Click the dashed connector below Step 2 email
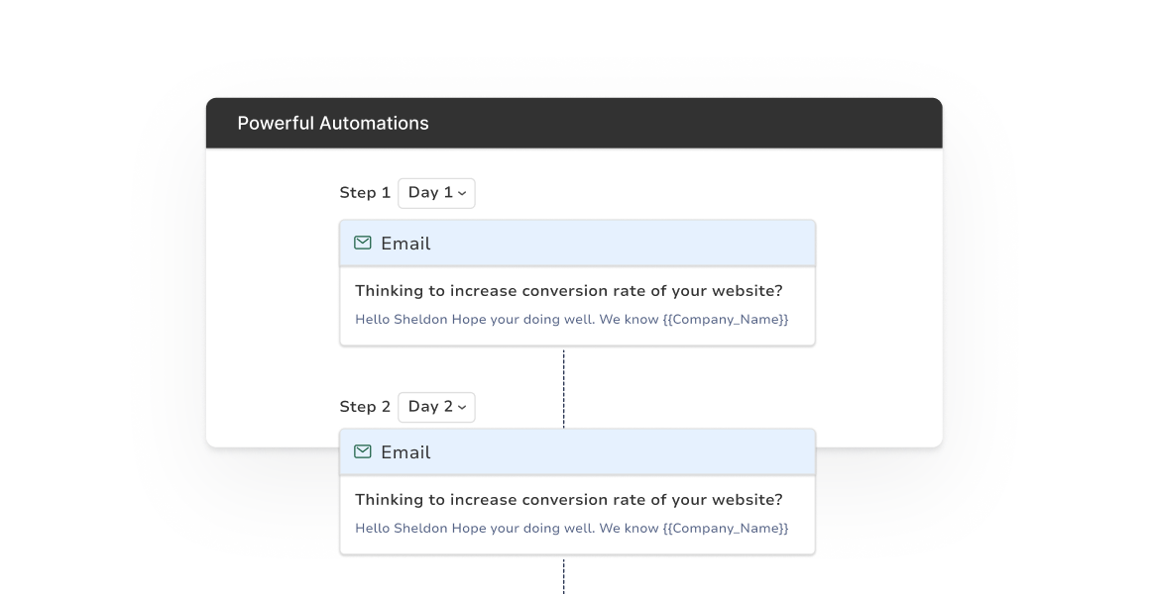The height and width of the screenshot is (594, 1150). click(563, 576)
